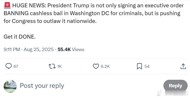Click the 54 bookmarks count
Image resolution: width=190 pixels, height=98 pixels.
pyautogui.click(x=147, y=66)
